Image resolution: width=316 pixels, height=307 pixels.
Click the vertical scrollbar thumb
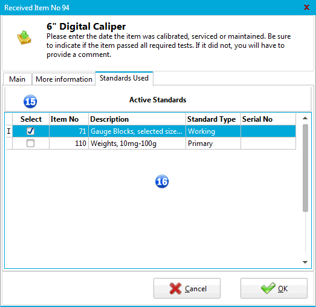tap(305, 168)
